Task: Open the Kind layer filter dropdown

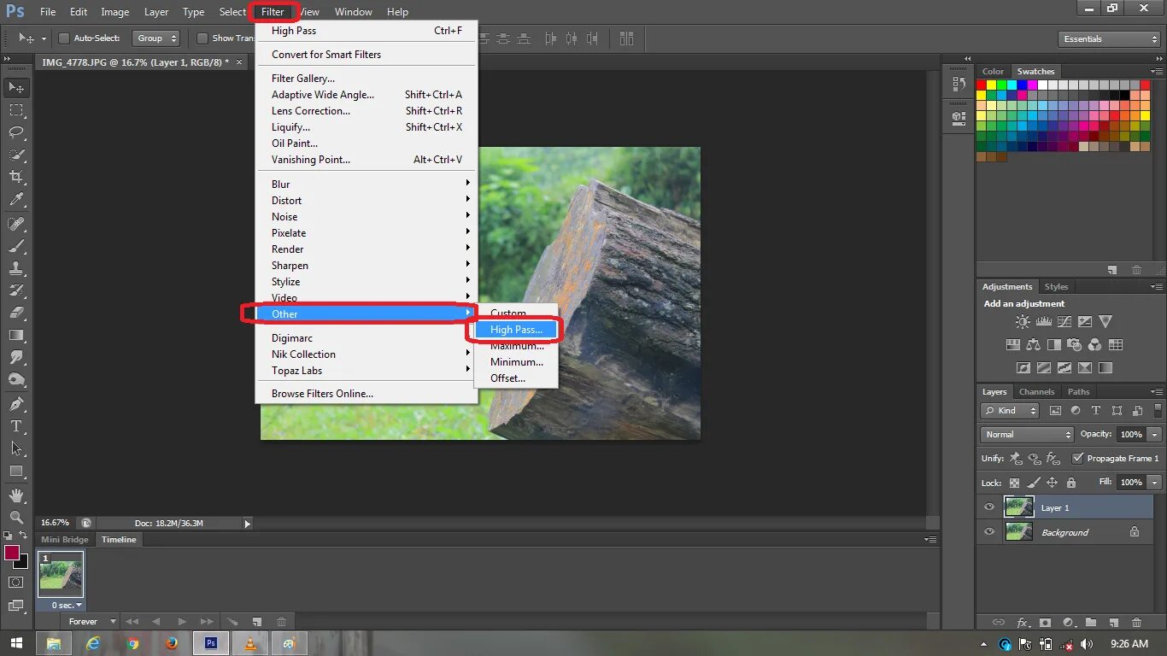Action: (x=1010, y=411)
